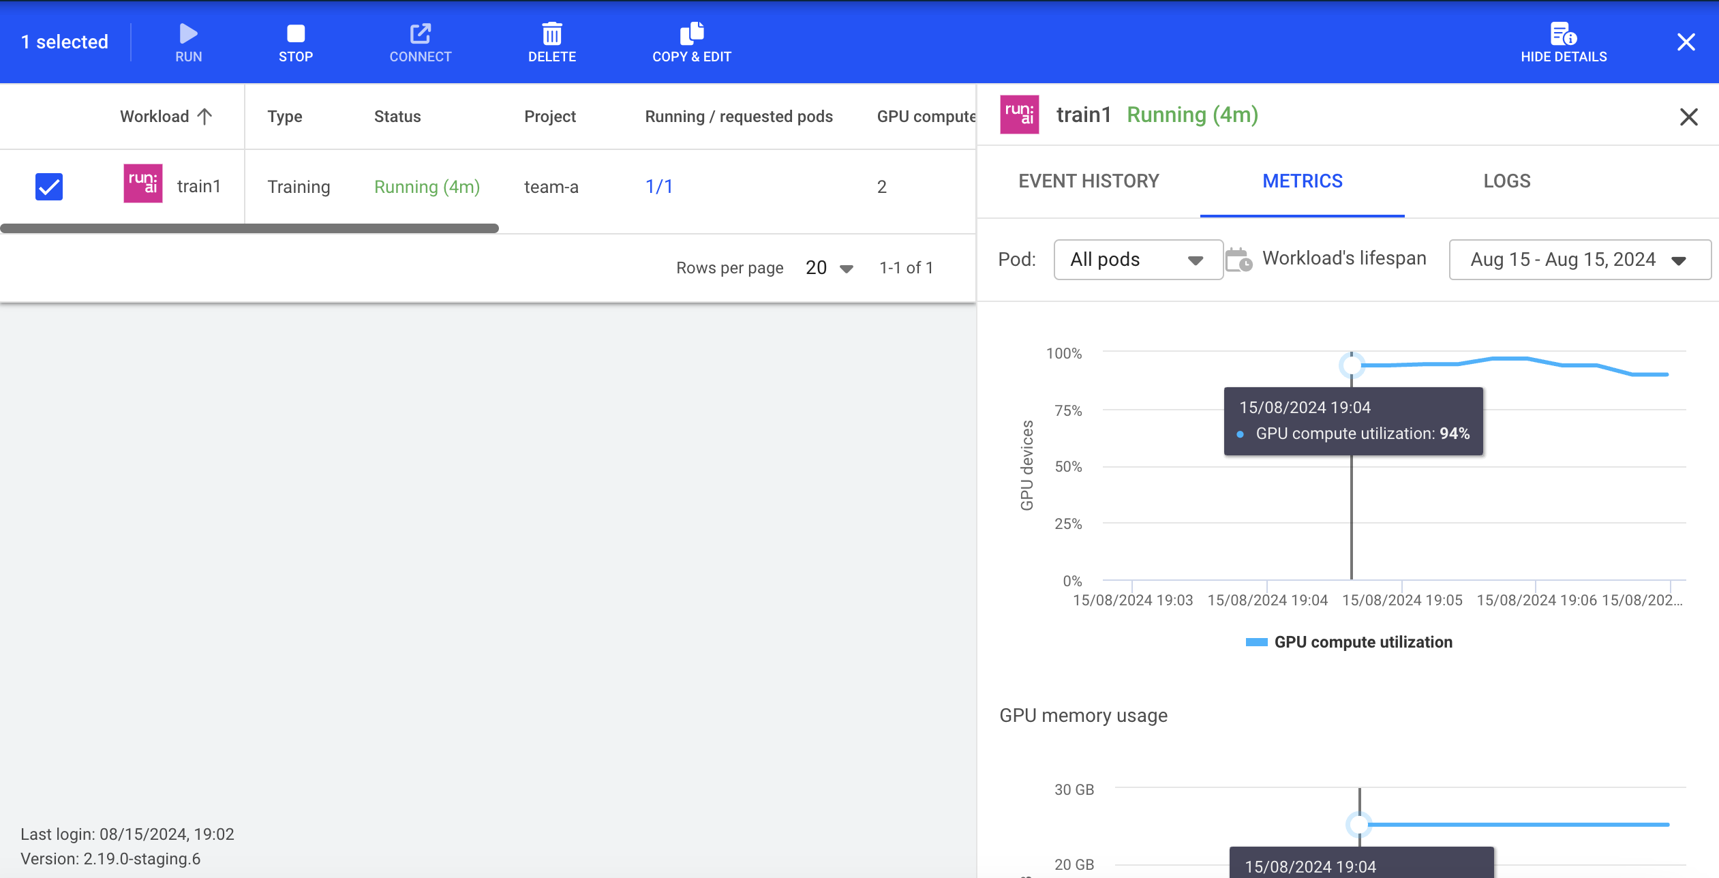Click the GPU memory usage data point

point(1358,825)
